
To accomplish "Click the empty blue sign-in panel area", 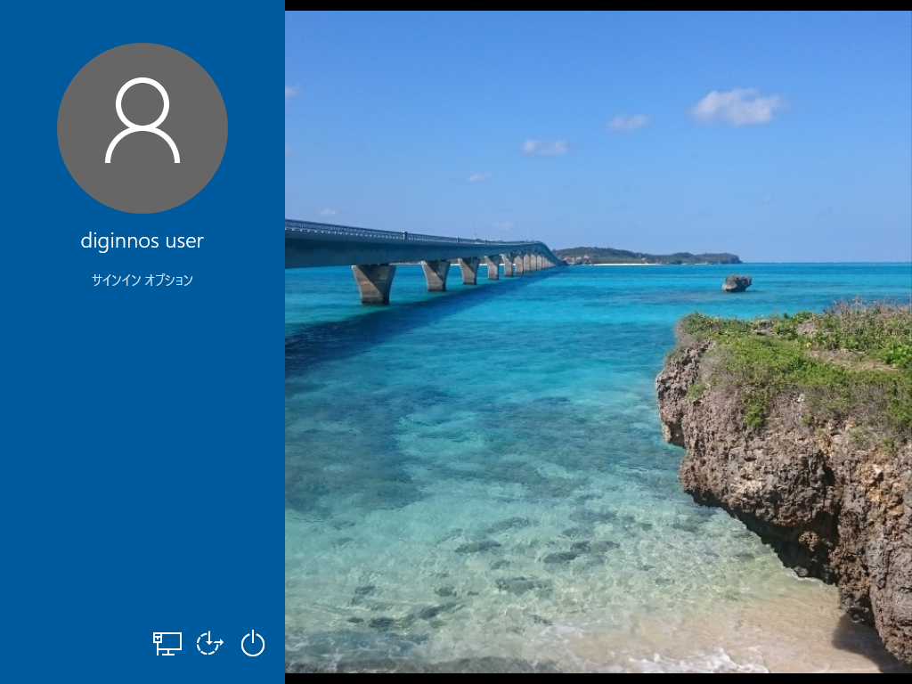I will pyautogui.click(x=142, y=445).
